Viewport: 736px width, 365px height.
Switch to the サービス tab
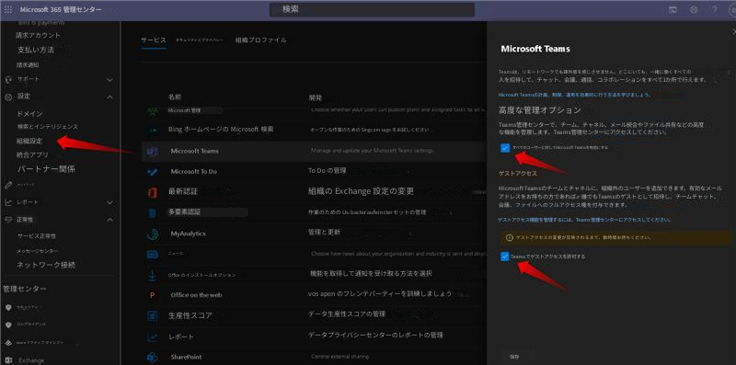(x=154, y=40)
